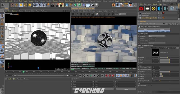The height and width of the screenshot is (94, 180).
Task: Expand the Placeholder object tree node
Action: [x=139, y=15]
